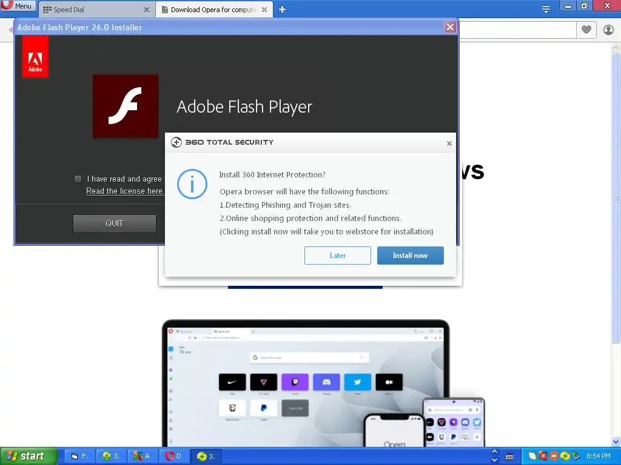Activate the 'A' taskbar item

tap(143, 456)
